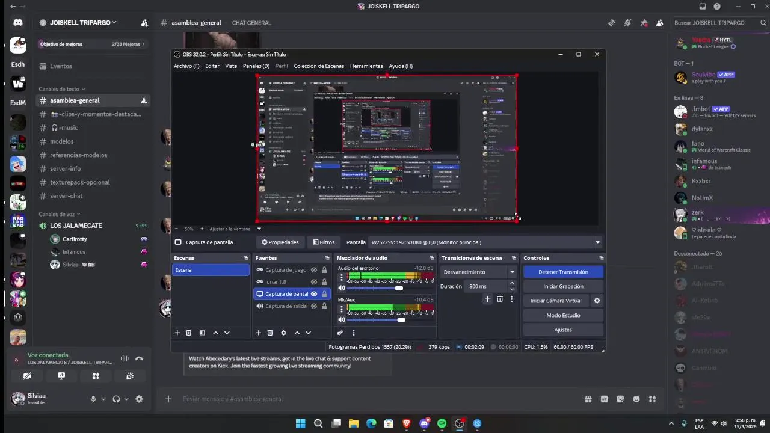Open Discord soundboard button
The height and width of the screenshot is (433, 770).
tap(130, 376)
